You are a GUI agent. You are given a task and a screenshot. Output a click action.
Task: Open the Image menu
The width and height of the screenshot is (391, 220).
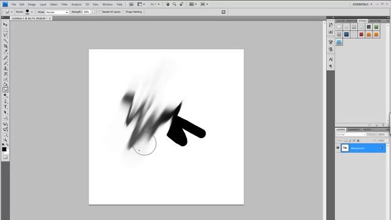[32, 4]
